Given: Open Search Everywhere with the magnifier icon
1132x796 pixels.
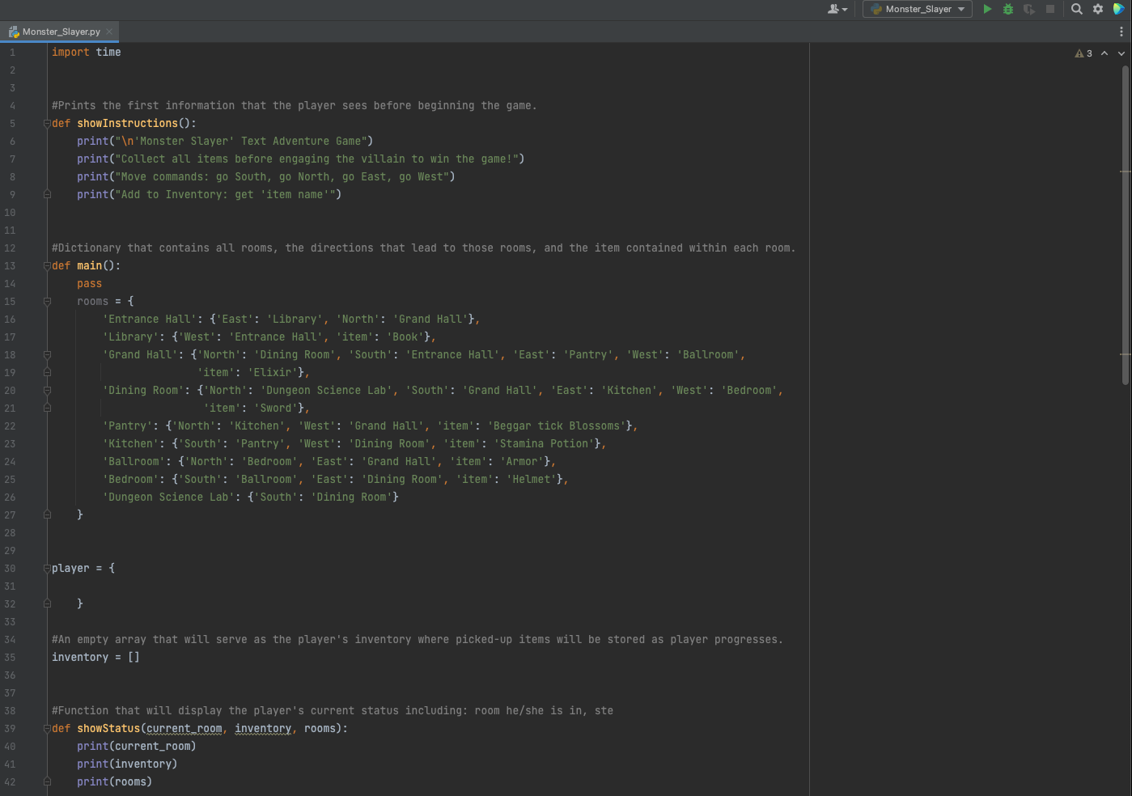Looking at the screenshot, I should pyautogui.click(x=1075, y=9).
